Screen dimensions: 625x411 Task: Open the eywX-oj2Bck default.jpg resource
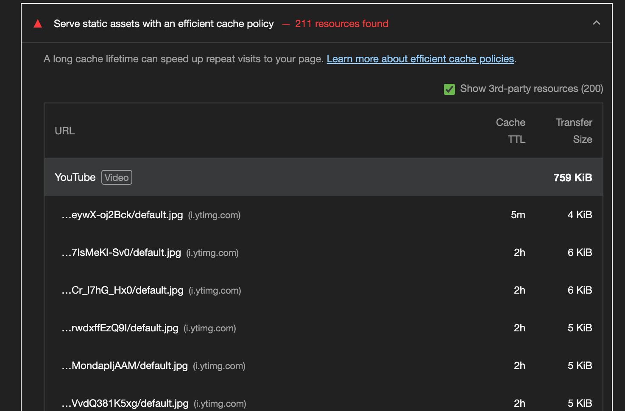click(123, 215)
